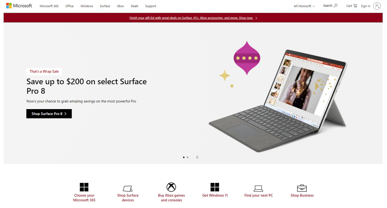Open the Deals menu item
387x208 pixels.
point(134,6)
